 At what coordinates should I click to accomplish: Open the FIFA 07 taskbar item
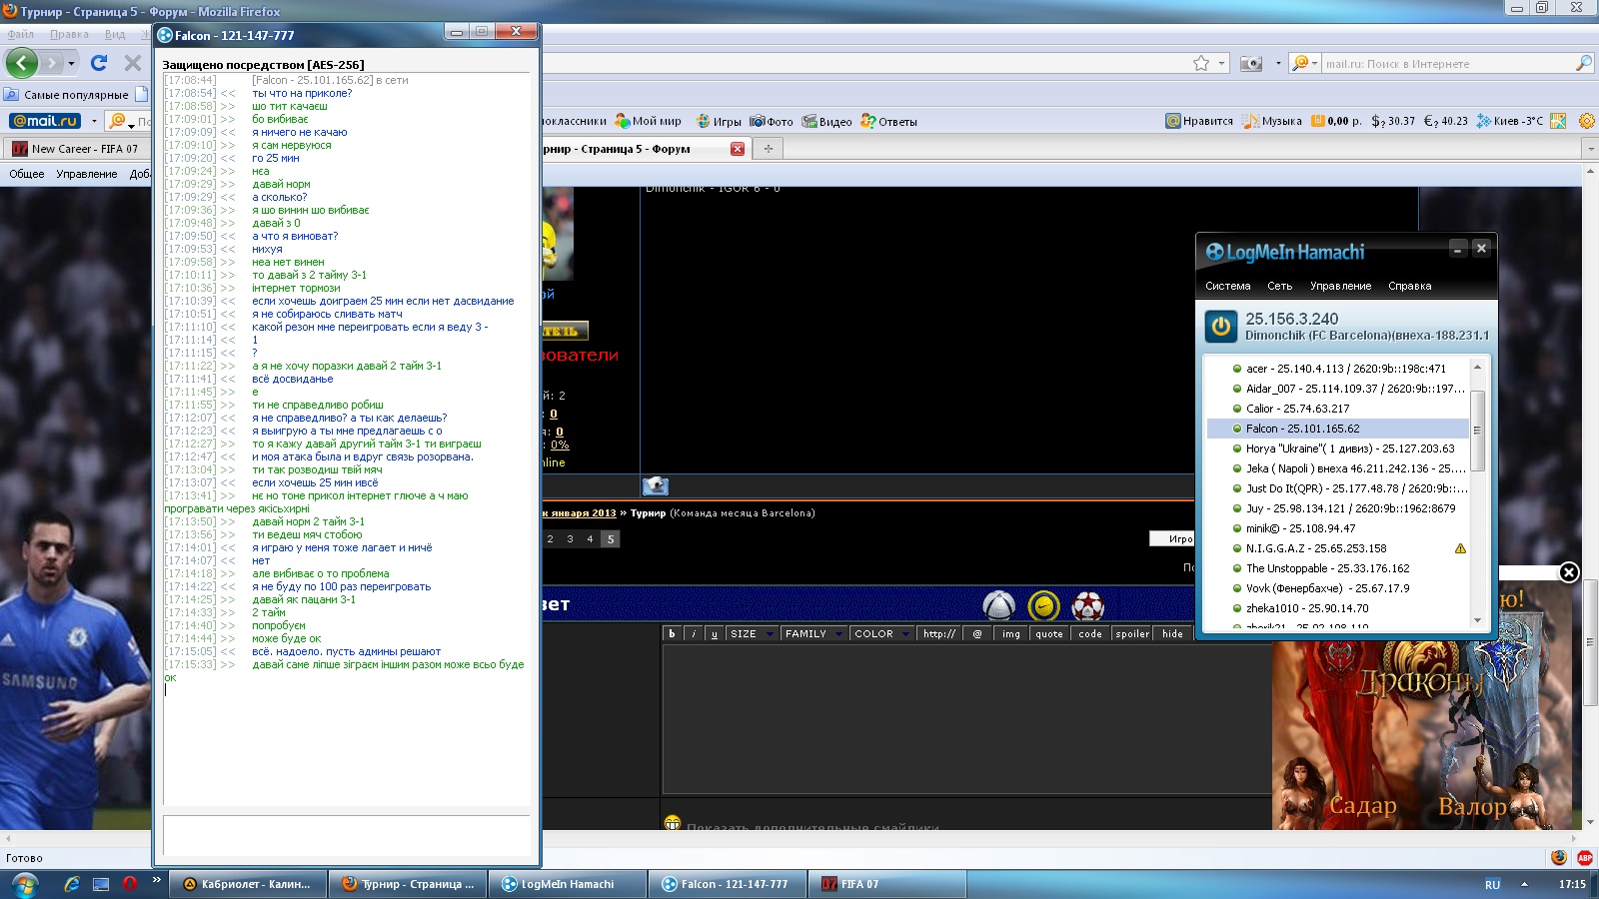(x=889, y=884)
